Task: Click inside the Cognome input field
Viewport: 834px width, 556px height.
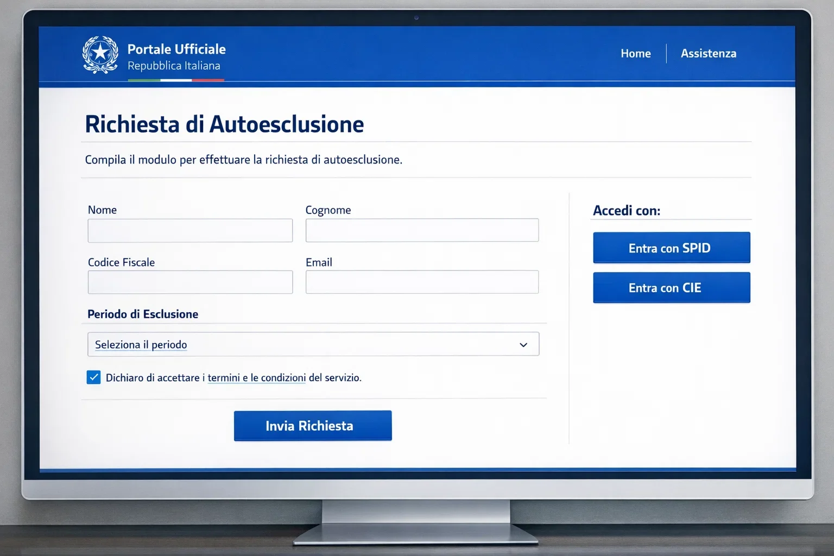Action: point(422,230)
